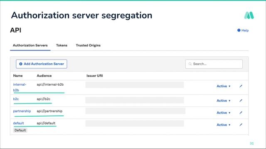Click the plus icon in Add Authorization Server

pyautogui.click(x=21, y=64)
